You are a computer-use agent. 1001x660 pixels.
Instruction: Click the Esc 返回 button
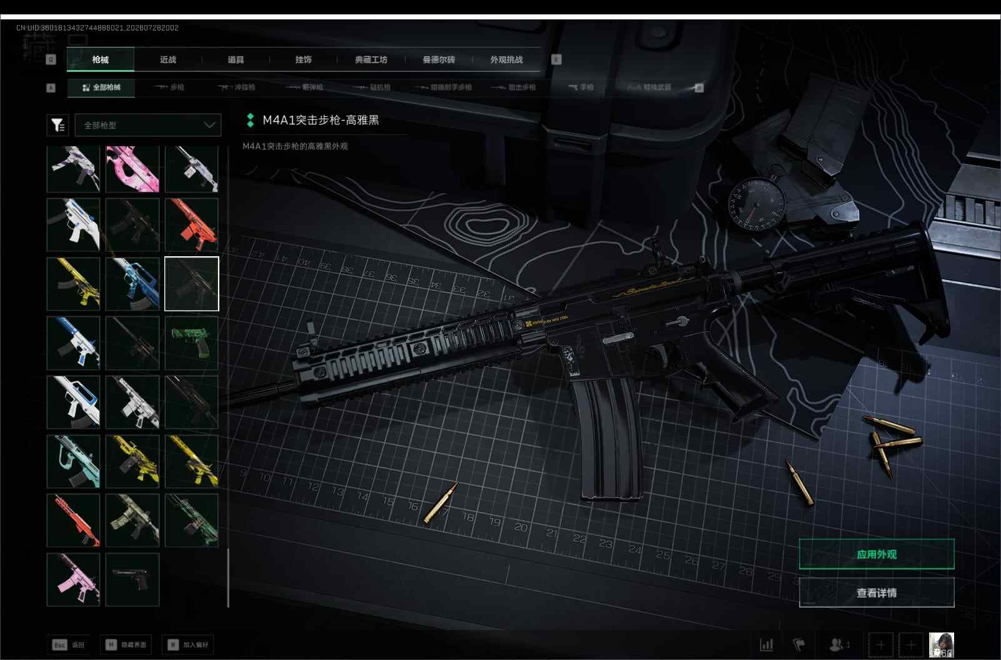pyautogui.click(x=69, y=644)
